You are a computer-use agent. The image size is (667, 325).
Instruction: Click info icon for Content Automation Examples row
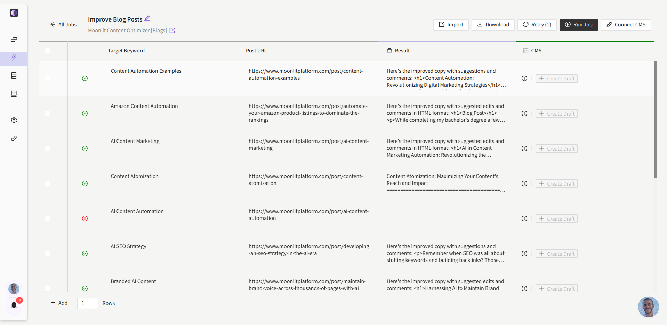(x=524, y=78)
